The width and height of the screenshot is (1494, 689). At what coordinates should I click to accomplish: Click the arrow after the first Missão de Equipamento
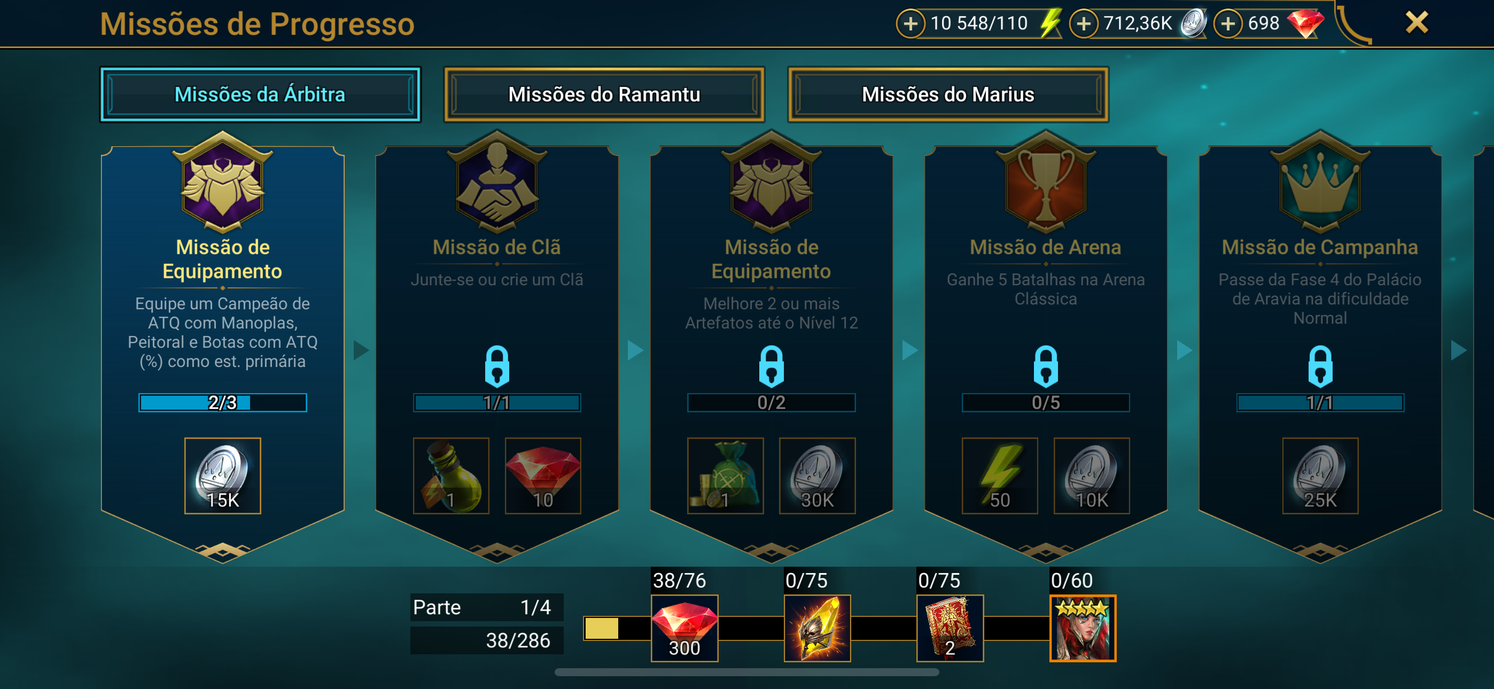[361, 350]
